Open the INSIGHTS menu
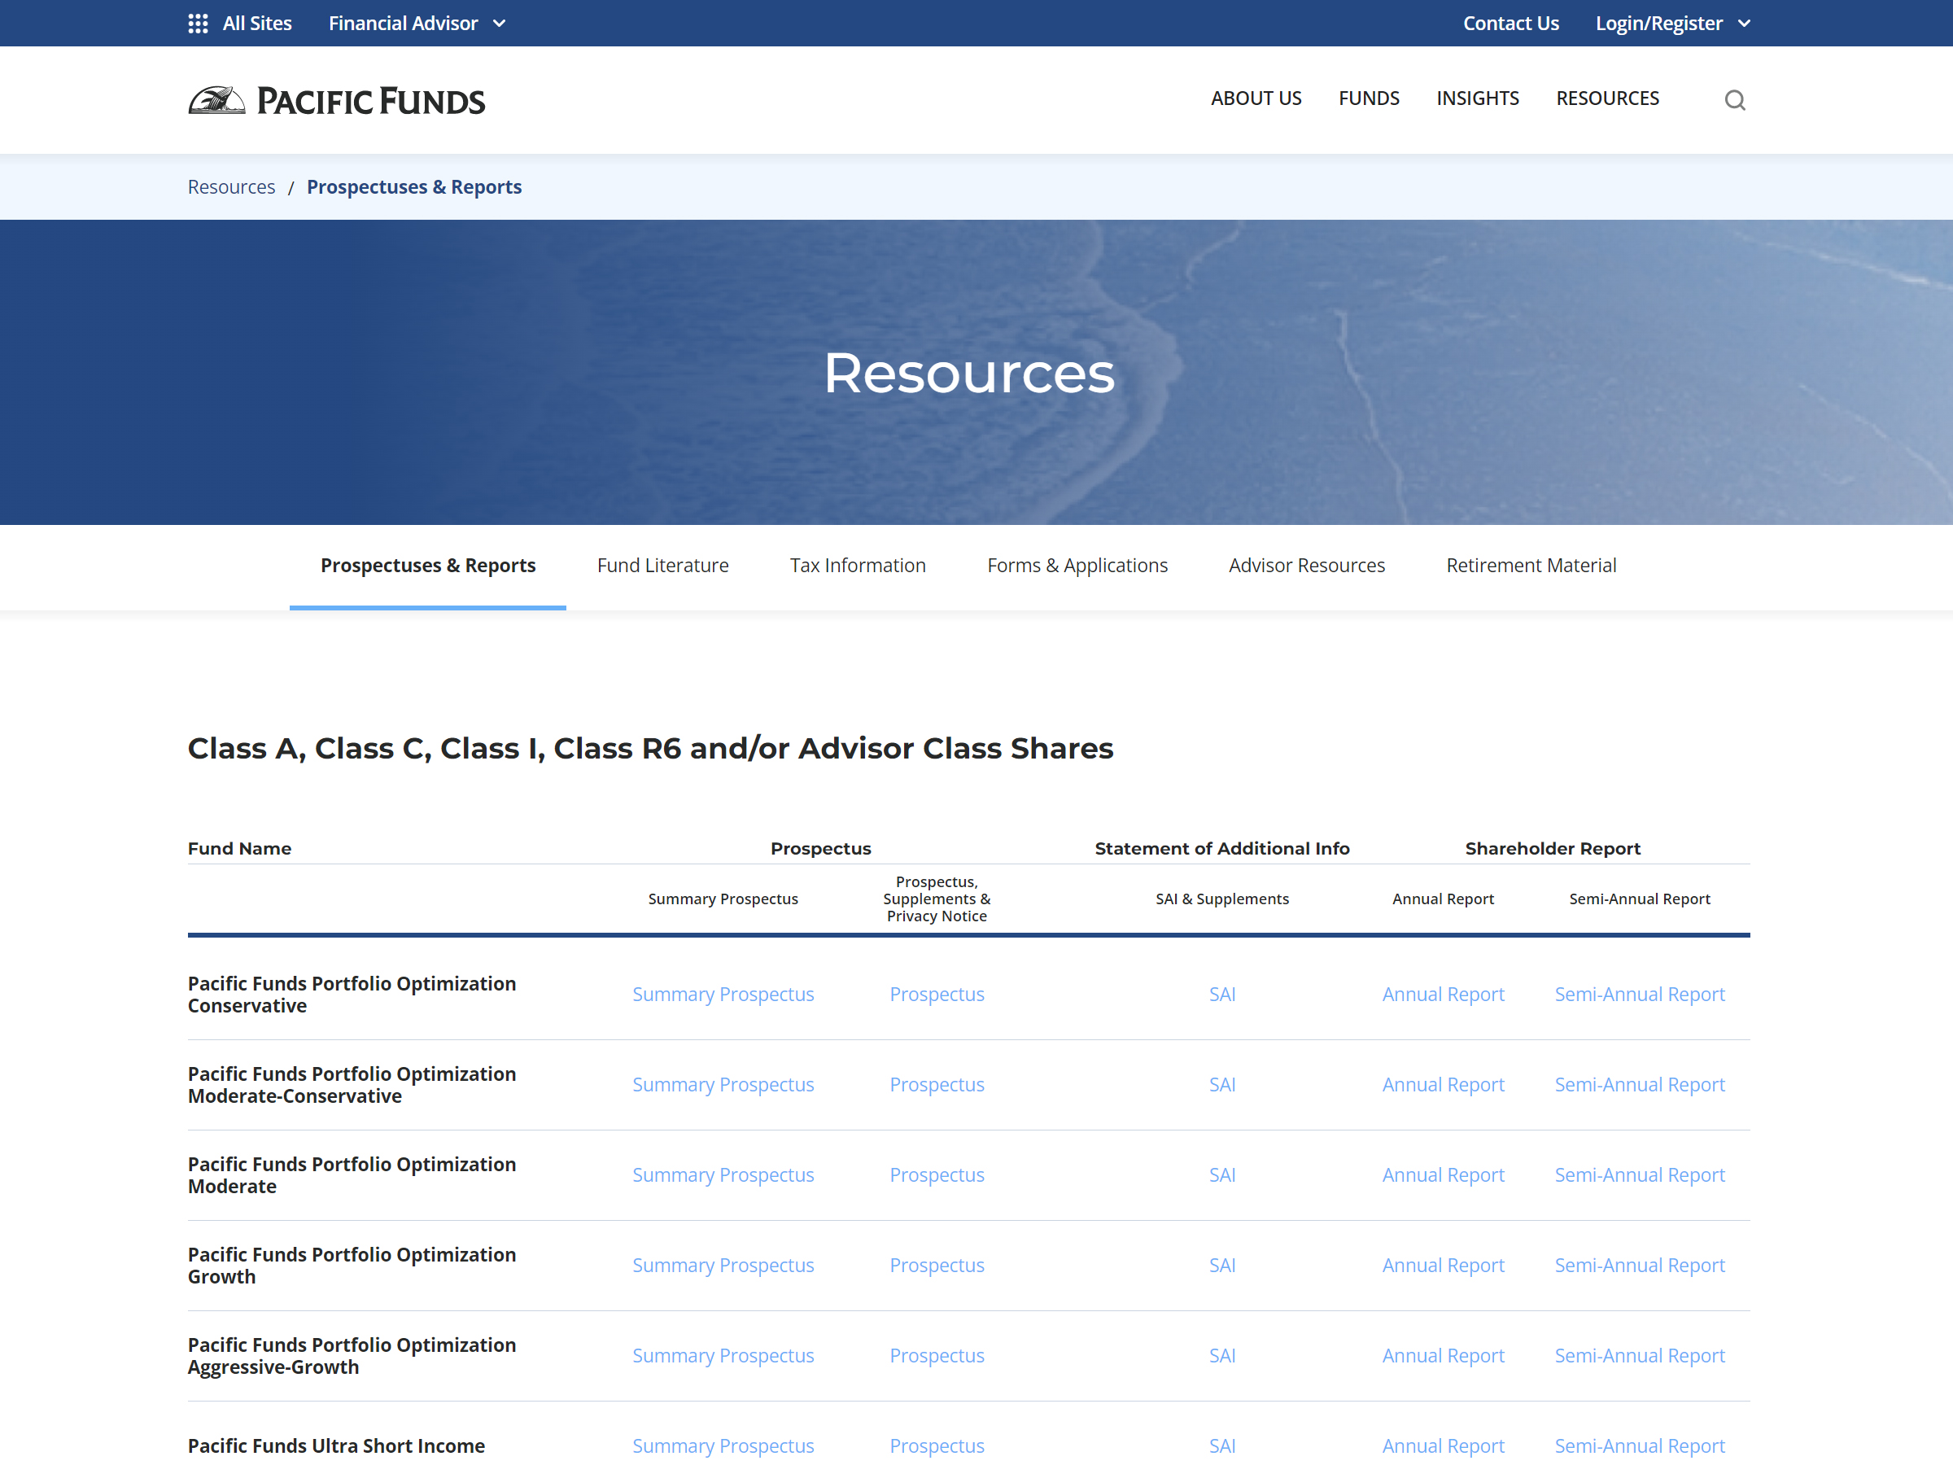 pyautogui.click(x=1477, y=98)
